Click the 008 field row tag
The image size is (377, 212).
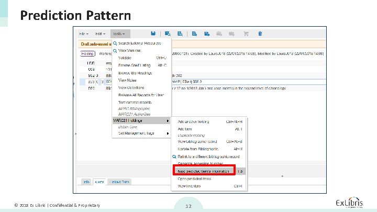click(91, 70)
